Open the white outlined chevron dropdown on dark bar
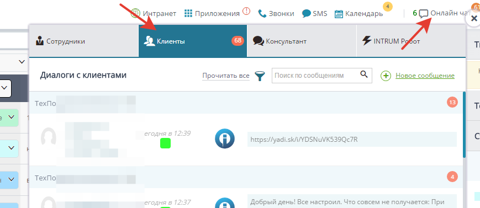Screen dimensions: 480x208 point(5,88)
